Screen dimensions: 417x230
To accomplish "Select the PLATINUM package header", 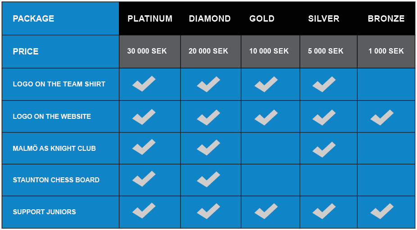I will click(150, 18).
